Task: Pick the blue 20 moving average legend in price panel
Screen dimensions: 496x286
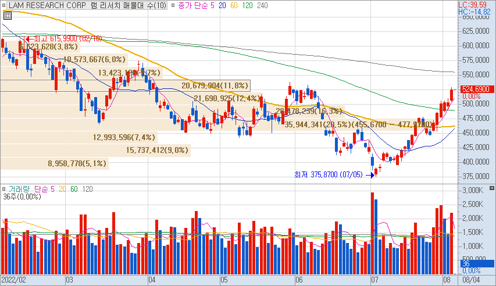Action: pos(222,5)
